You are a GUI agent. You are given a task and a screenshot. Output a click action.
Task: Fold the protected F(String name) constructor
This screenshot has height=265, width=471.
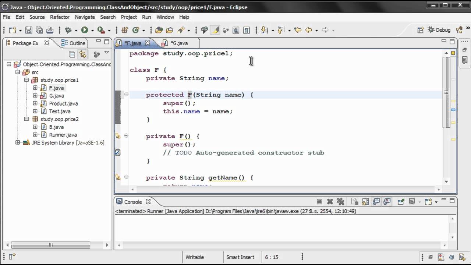pos(126,94)
